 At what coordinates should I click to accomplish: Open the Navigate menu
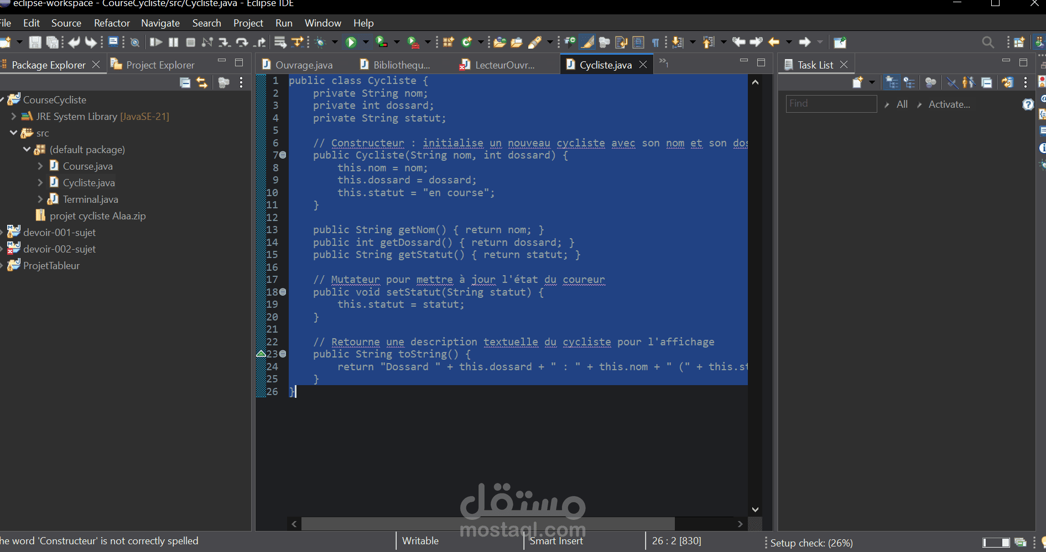160,23
